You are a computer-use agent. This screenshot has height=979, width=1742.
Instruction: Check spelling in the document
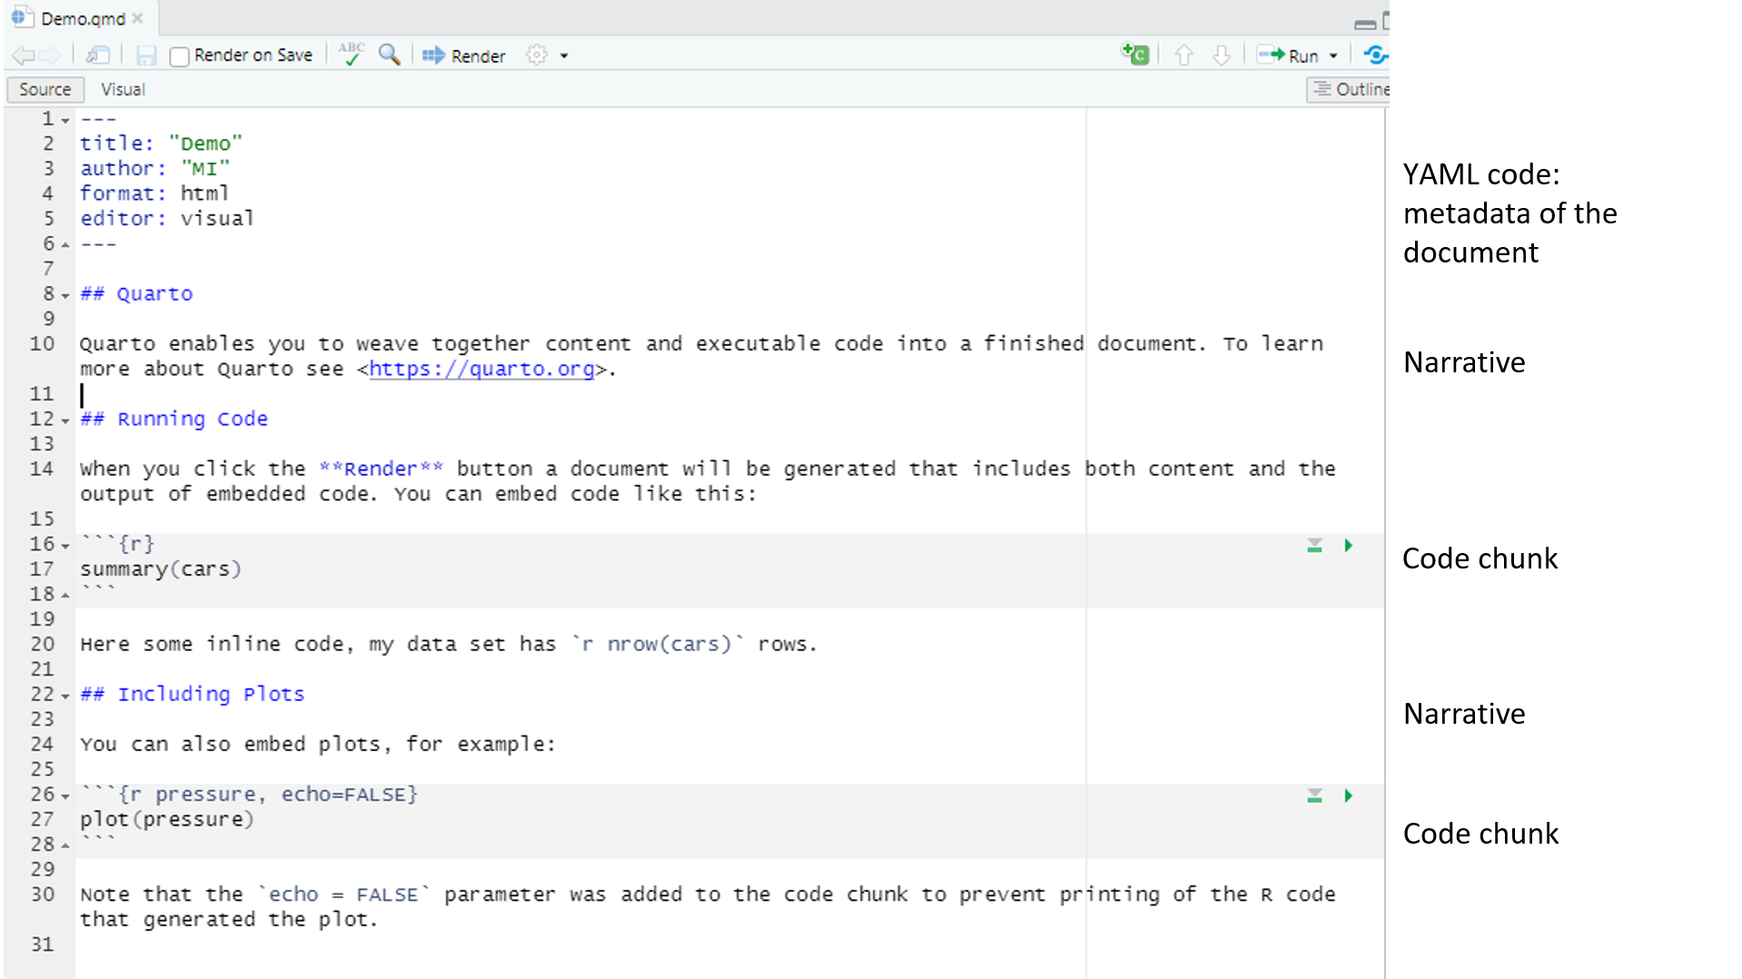[x=351, y=54]
